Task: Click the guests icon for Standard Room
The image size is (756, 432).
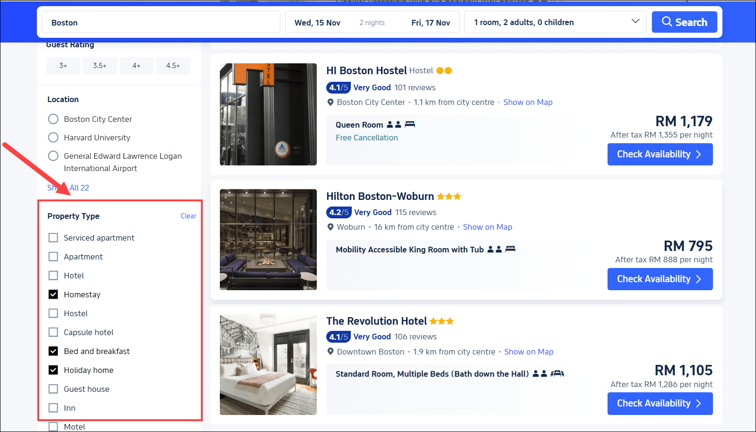Action: (x=540, y=373)
